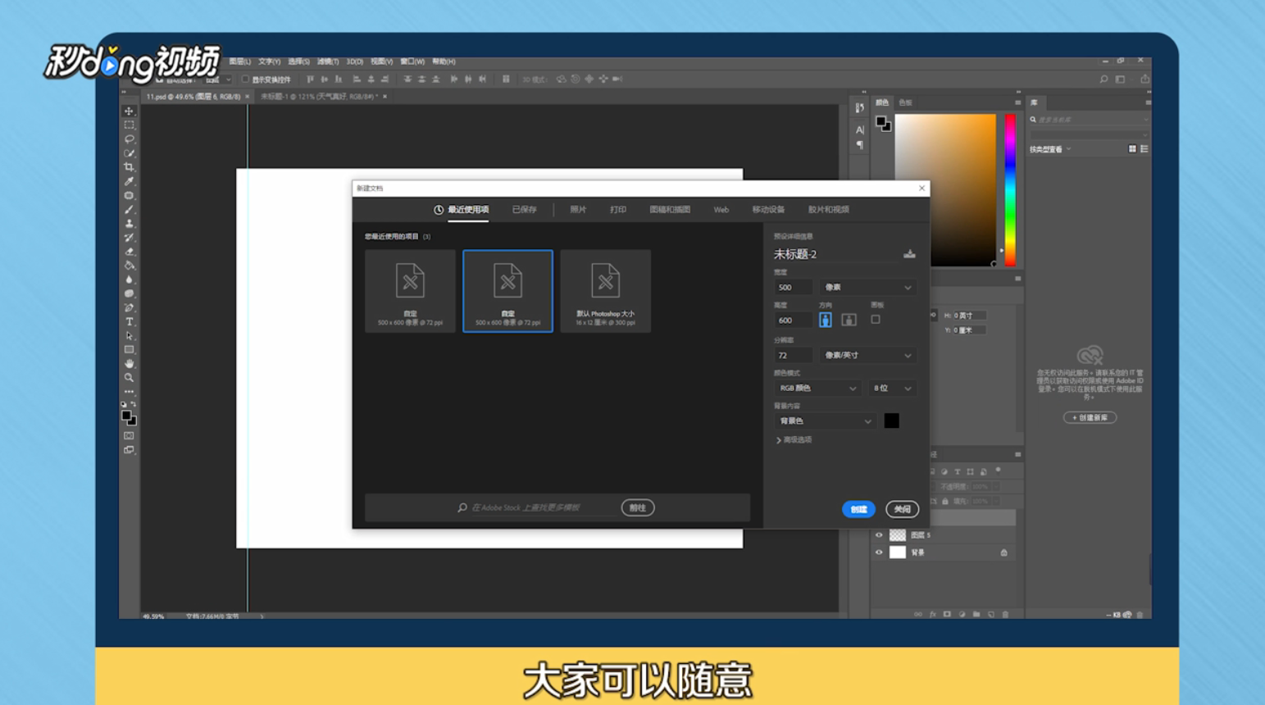The width and height of the screenshot is (1265, 705).
Task: Select the Path Selection tool
Action: [x=129, y=335]
